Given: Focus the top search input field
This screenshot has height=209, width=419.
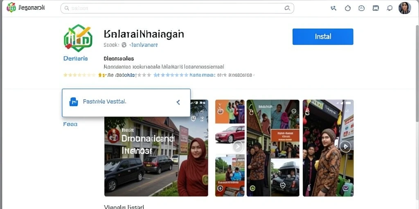Looking at the screenshot, I should [177, 8].
